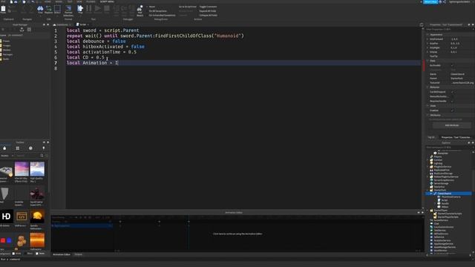
Task: Open the Toolbox inventory grid tab icon
Action: [18, 148]
